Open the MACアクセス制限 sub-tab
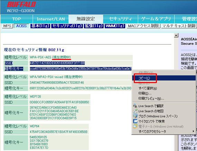This screenshot has height=151, width=197. click(143, 26)
